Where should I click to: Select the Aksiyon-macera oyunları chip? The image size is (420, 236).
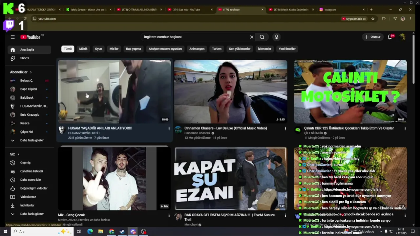[165, 49]
